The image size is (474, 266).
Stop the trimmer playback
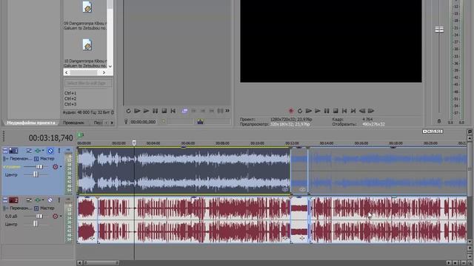click(164, 111)
